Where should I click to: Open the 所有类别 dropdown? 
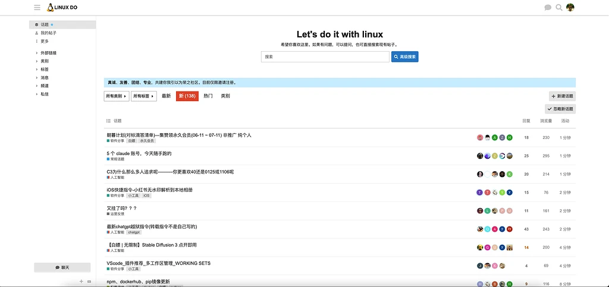[x=117, y=96]
